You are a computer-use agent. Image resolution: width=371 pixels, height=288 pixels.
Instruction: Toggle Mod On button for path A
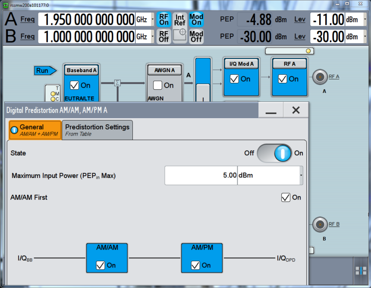pos(196,19)
